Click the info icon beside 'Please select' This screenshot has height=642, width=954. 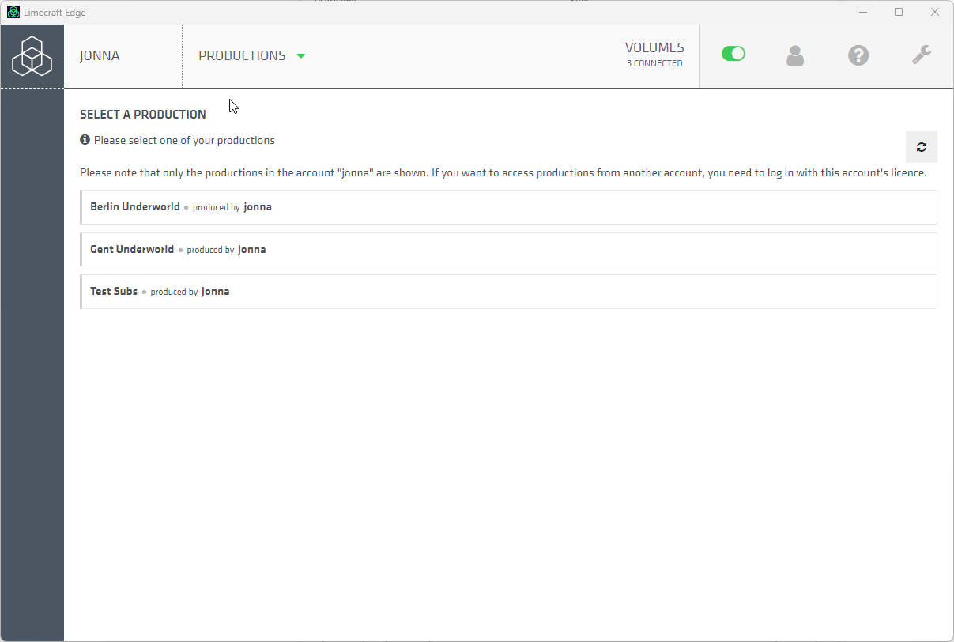(x=85, y=140)
